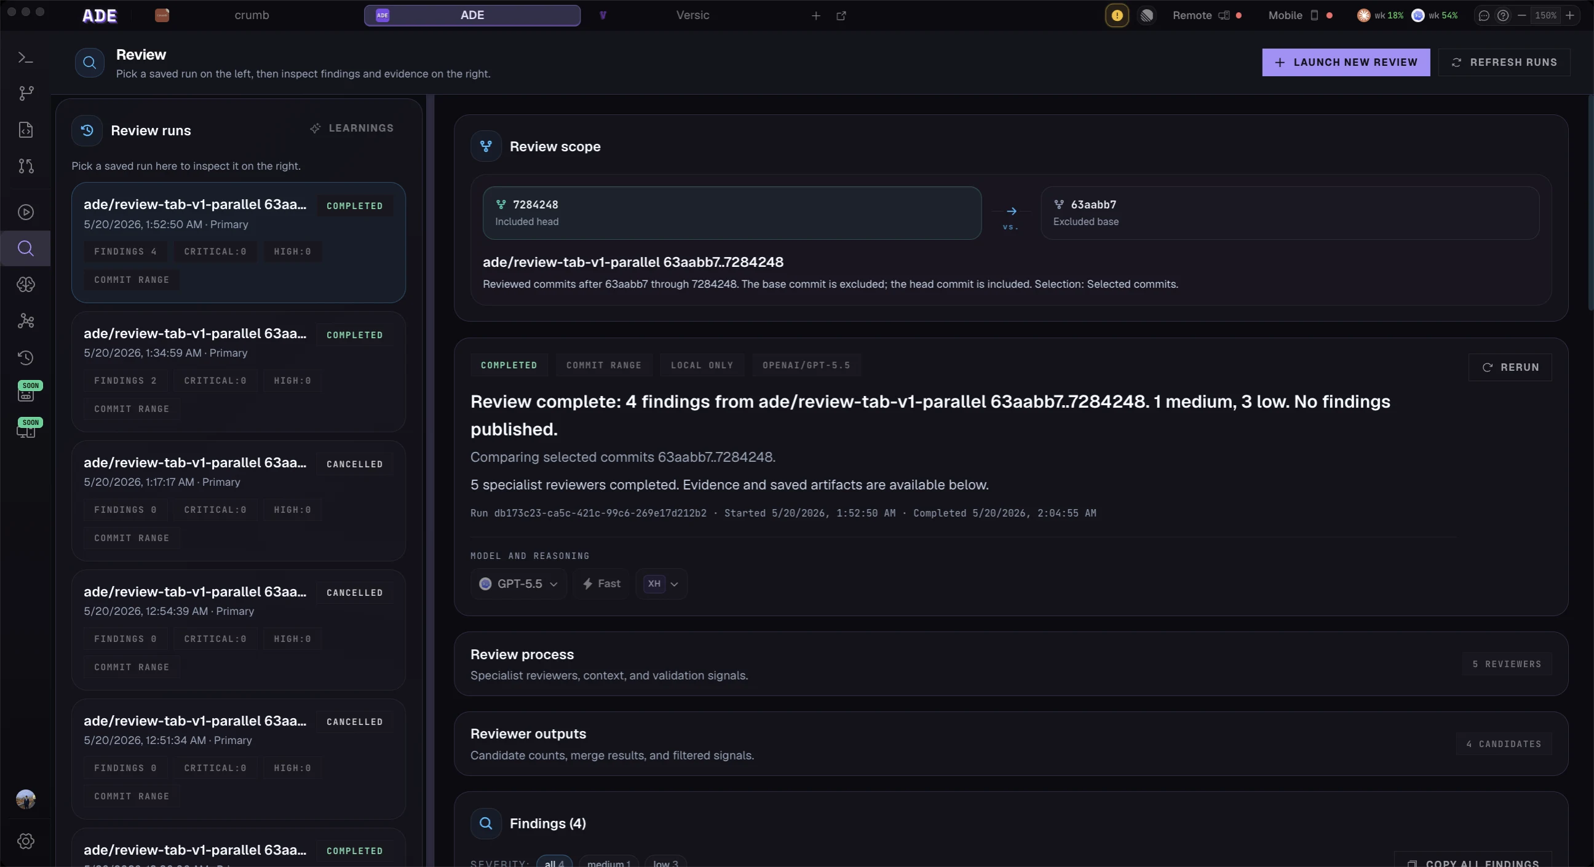This screenshot has height=867, width=1594.
Task: Open the user avatar in sidebar
Action: pos(25,799)
